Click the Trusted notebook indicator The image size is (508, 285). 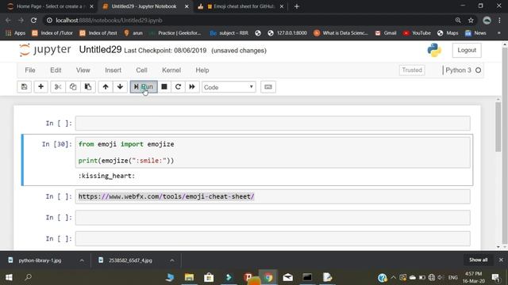pyautogui.click(x=412, y=70)
